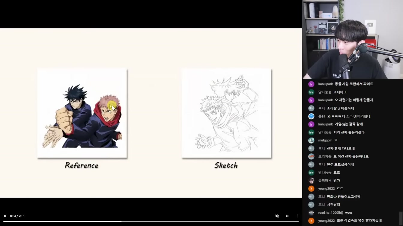Click chat message '또테이크'
This screenshot has width=403, height=226.
click(340, 92)
